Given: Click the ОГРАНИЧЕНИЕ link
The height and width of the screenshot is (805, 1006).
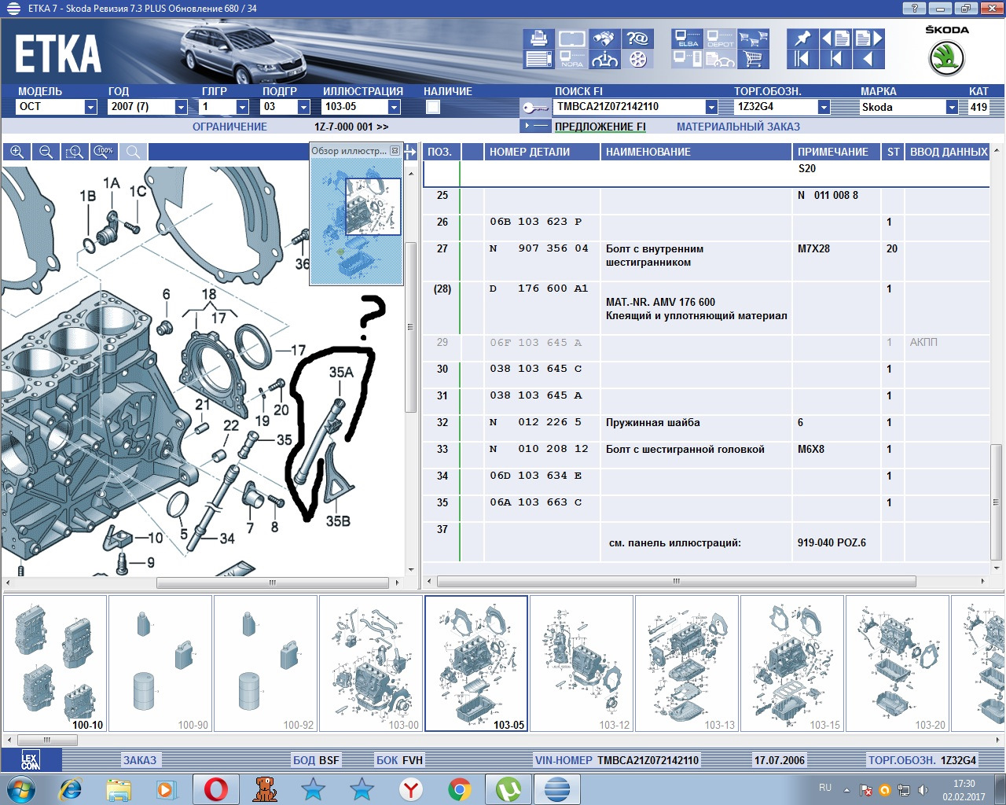Looking at the screenshot, I should 229,127.
